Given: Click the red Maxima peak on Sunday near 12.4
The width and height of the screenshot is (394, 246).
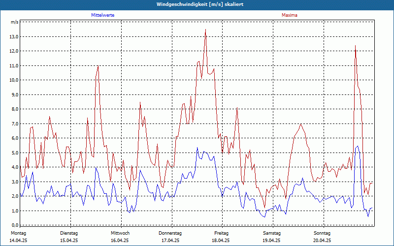Looking at the screenshot, I should [355, 46].
